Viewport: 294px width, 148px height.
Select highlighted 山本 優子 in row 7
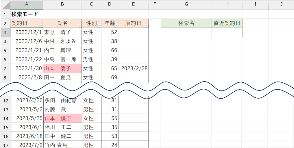pos(62,69)
